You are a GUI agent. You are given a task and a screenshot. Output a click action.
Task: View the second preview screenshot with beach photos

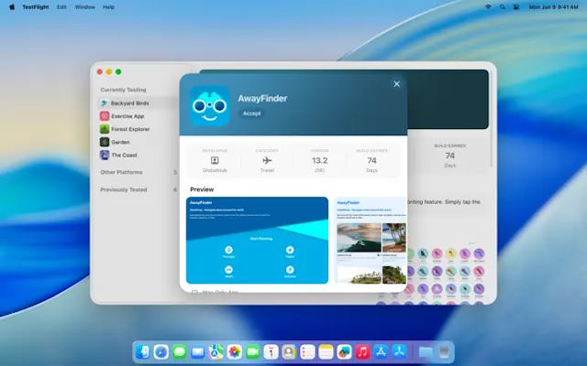coord(370,240)
